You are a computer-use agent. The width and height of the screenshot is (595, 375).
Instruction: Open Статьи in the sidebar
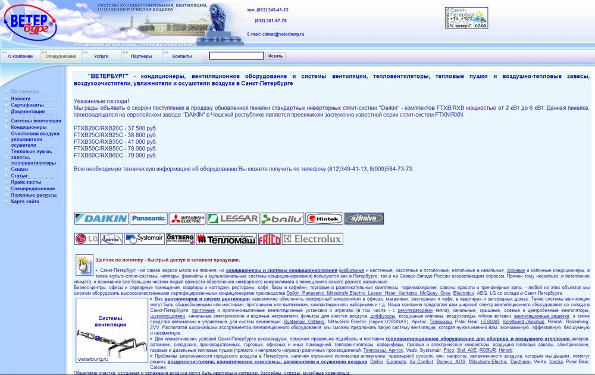(x=19, y=176)
